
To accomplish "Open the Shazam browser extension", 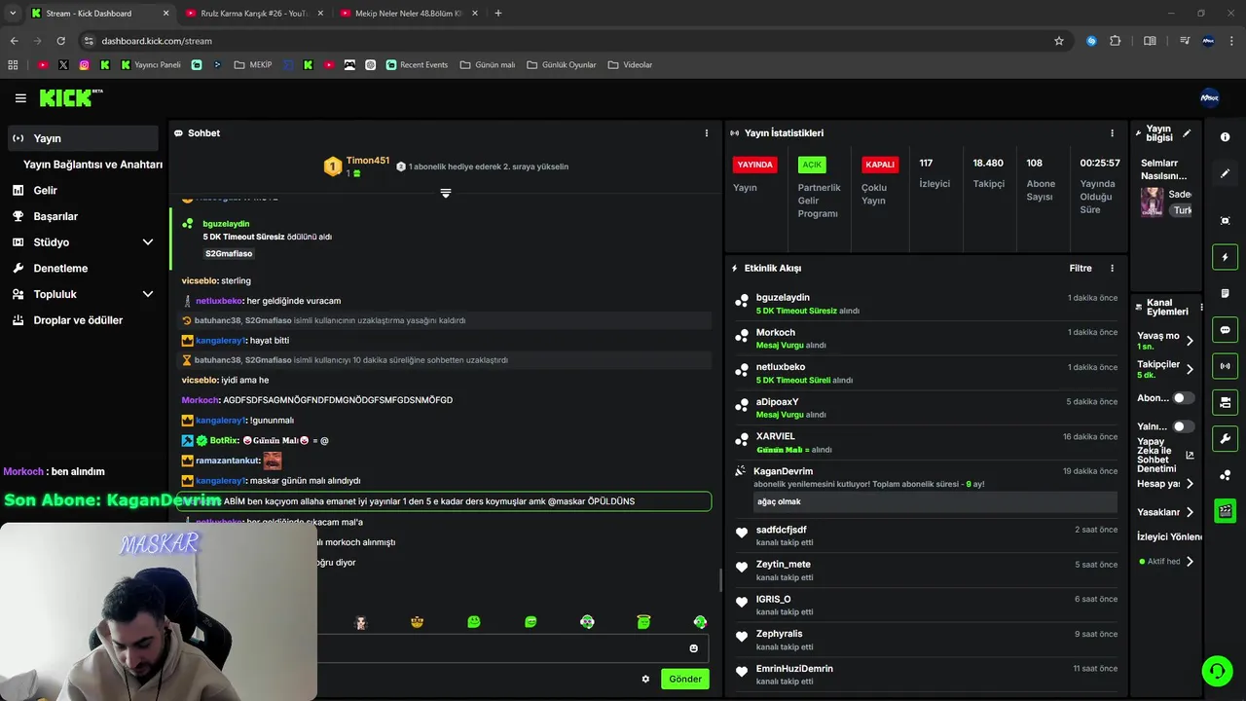I will pos(1092,41).
